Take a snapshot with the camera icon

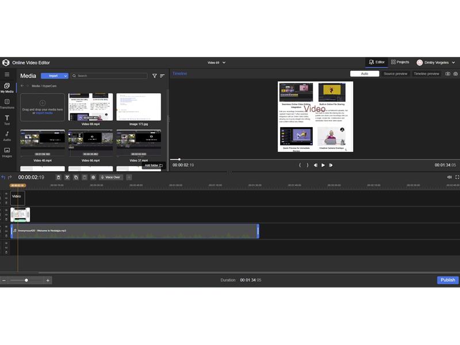(455, 74)
